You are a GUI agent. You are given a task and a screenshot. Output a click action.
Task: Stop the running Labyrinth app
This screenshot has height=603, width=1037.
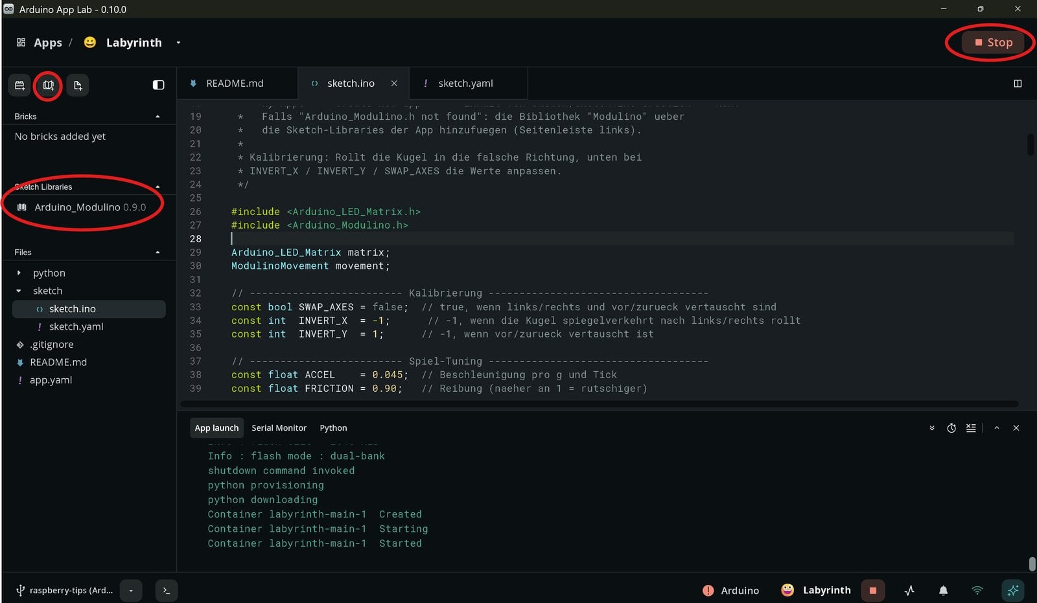click(x=993, y=43)
